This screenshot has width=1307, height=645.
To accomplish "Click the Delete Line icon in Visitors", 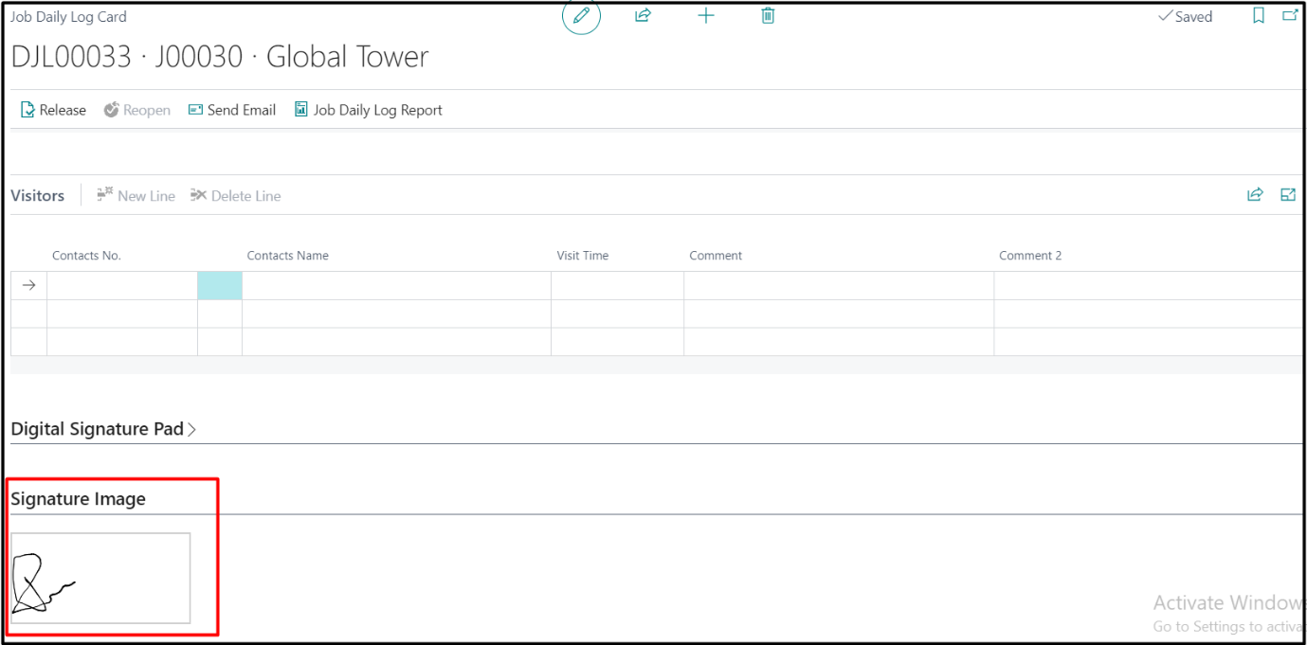I will coord(199,194).
